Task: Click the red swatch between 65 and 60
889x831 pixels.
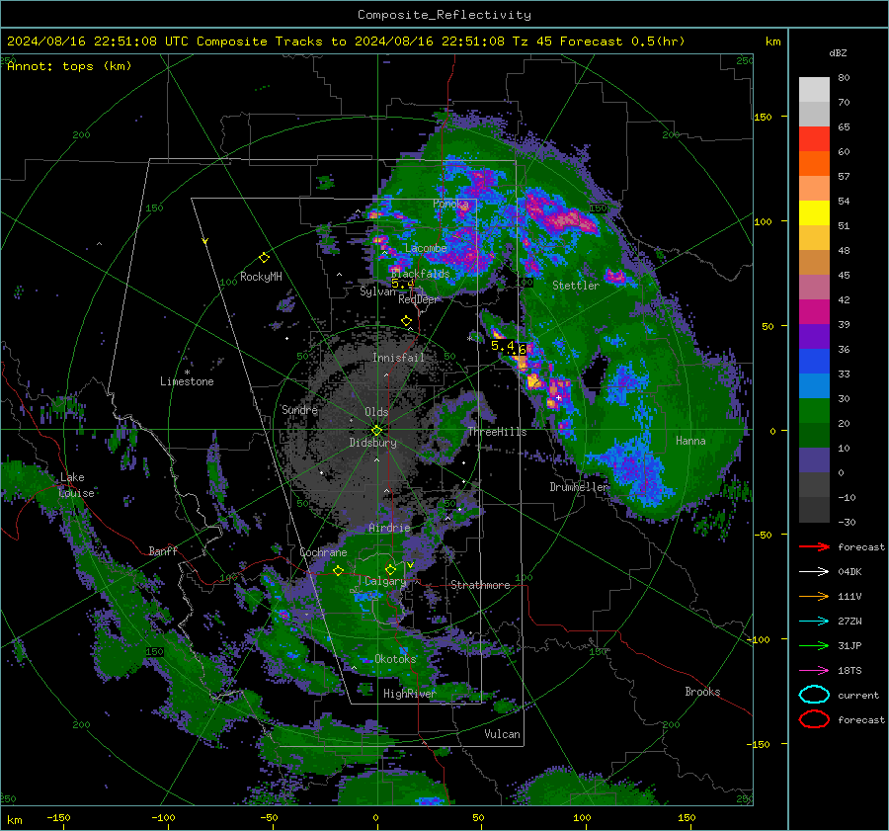Action: coord(814,139)
